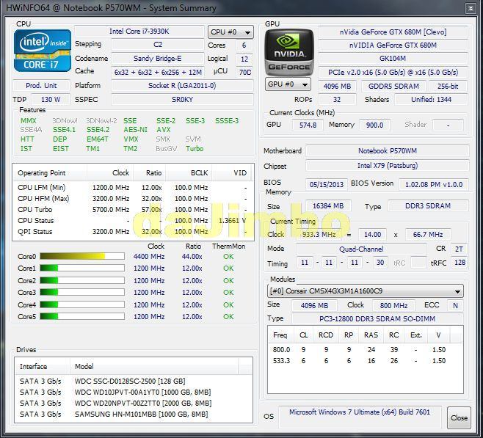Click the Core5 usage bar
483x438 pixels.
82,316
